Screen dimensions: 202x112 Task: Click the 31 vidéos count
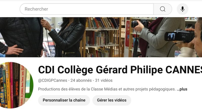coord(104,80)
